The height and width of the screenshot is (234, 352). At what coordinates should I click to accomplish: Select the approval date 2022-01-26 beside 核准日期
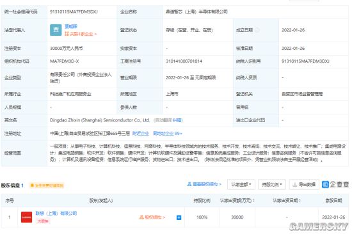point(293,48)
